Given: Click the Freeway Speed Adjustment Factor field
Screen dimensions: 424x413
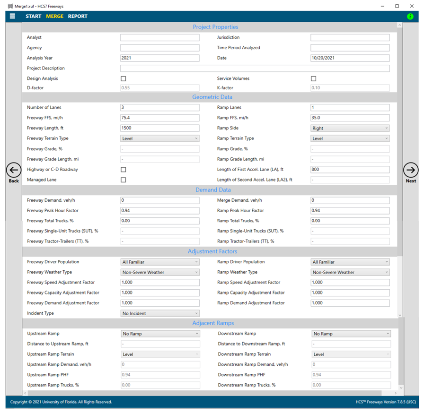Looking at the screenshot, I should 160,283.
